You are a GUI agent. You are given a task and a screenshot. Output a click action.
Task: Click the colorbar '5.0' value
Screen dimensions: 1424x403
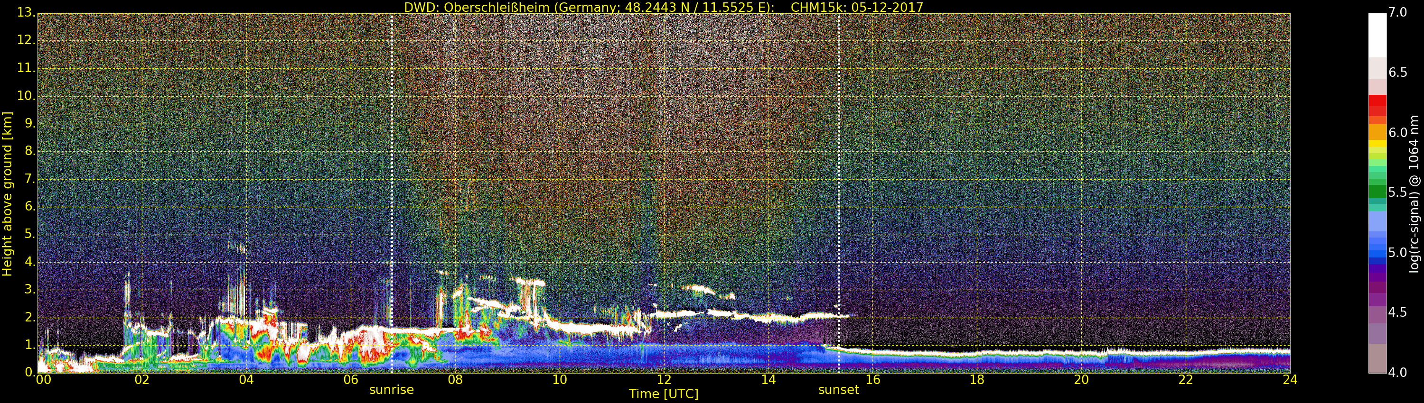[1397, 253]
